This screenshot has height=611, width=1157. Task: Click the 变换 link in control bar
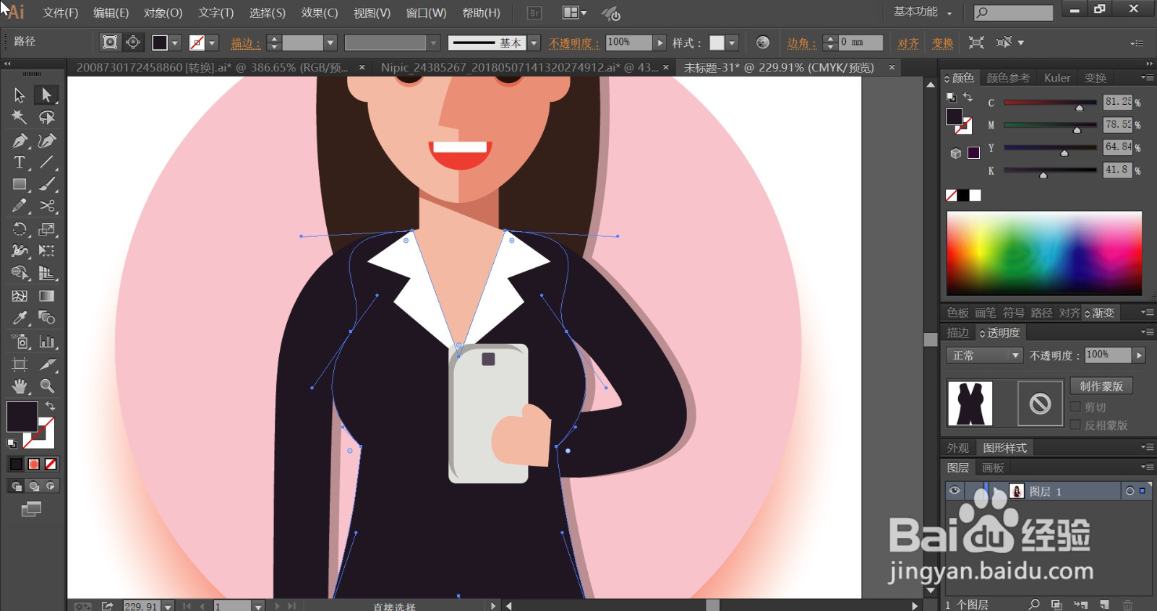tap(942, 43)
